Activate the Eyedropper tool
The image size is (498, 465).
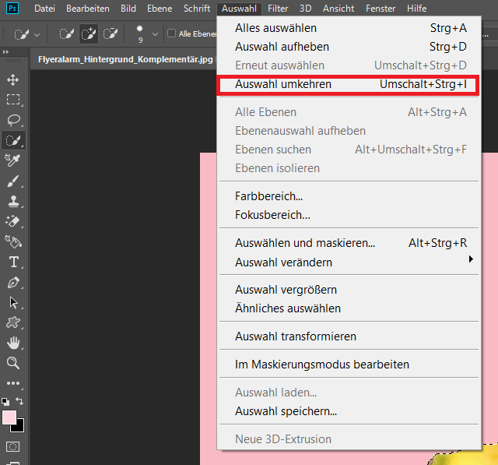click(x=13, y=160)
